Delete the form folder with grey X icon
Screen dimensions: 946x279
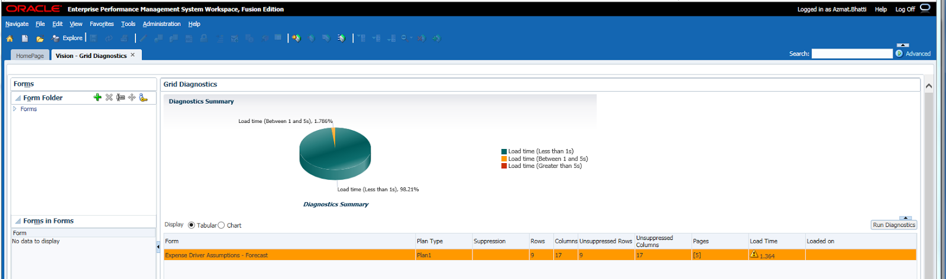109,98
